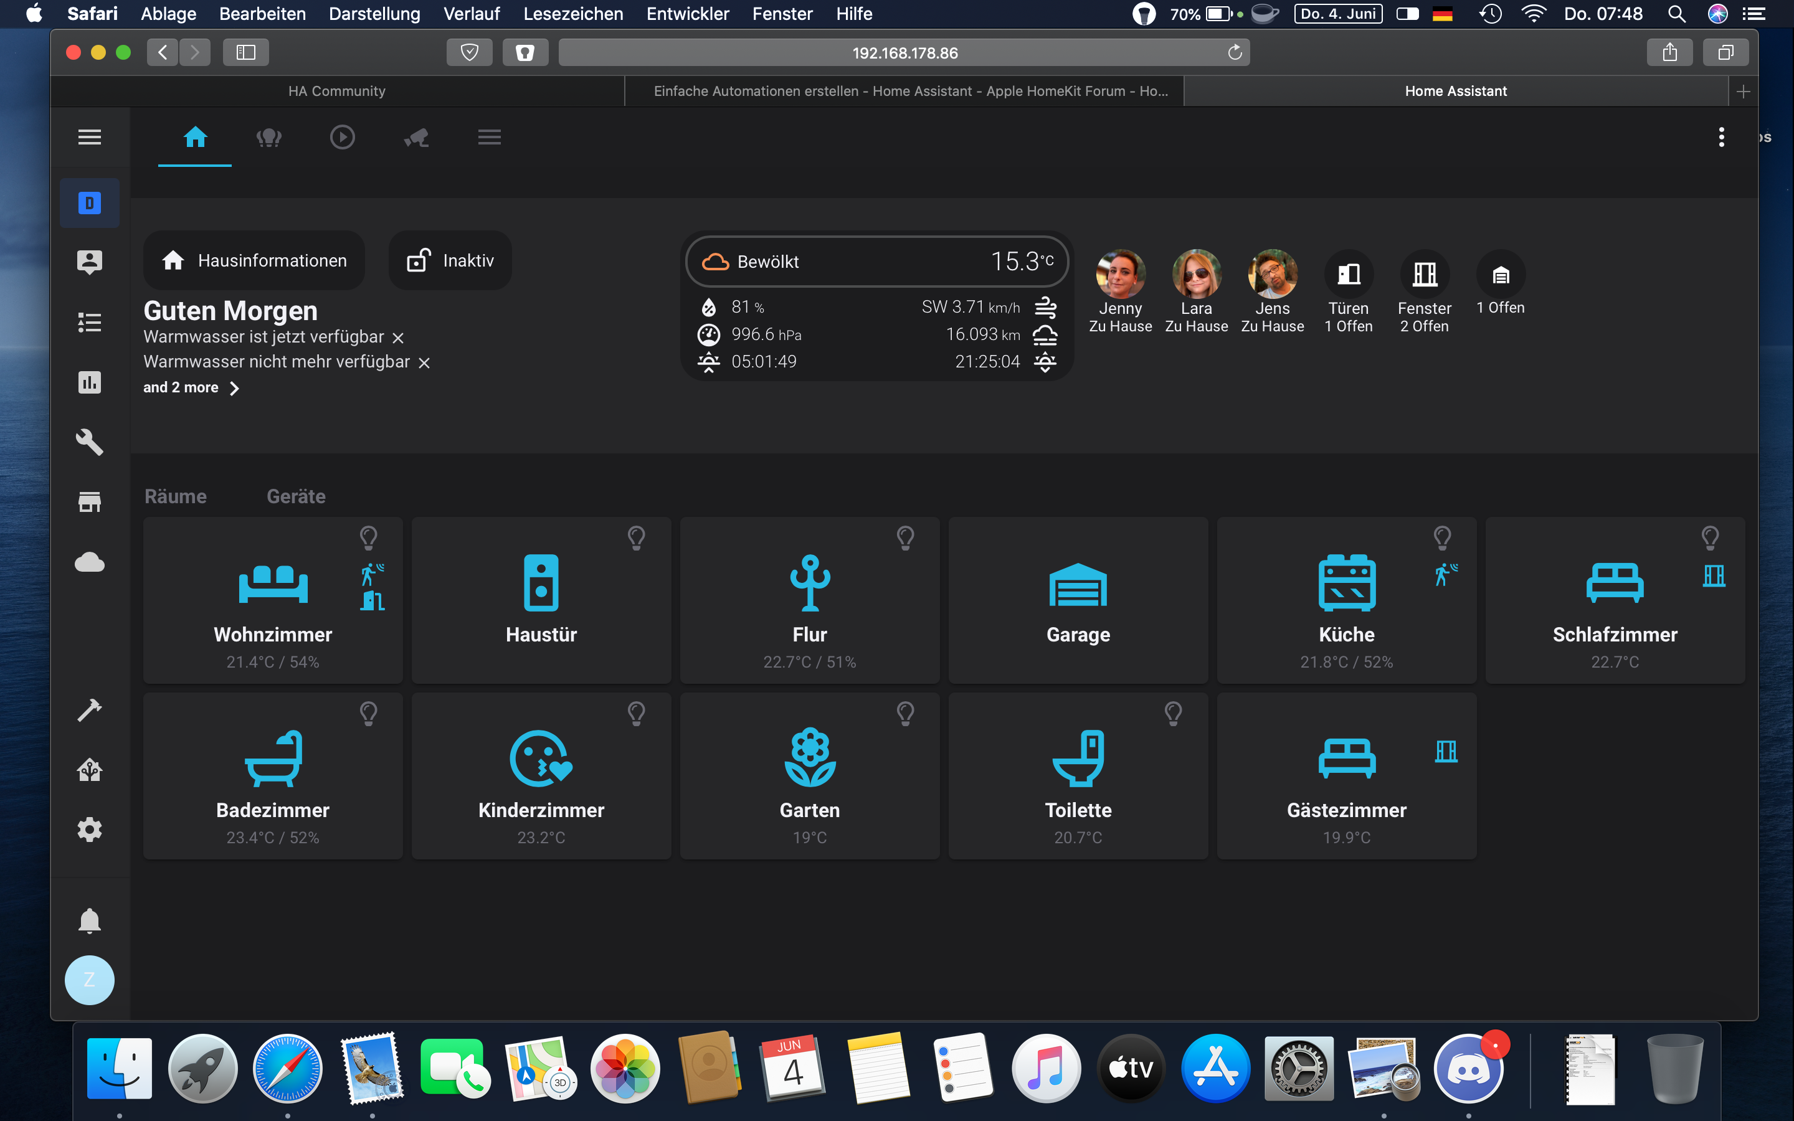Click the Hausinformationen button

pyautogui.click(x=254, y=260)
